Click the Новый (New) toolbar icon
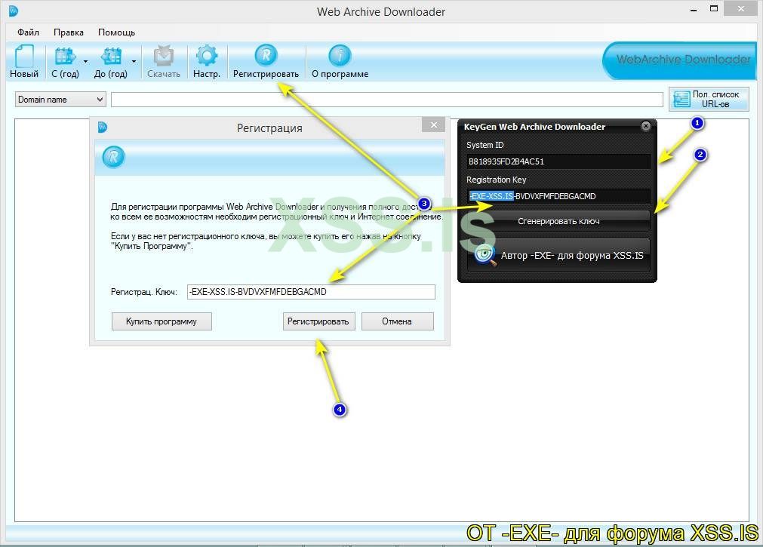763x547 pixels. [x=24, y=56]
